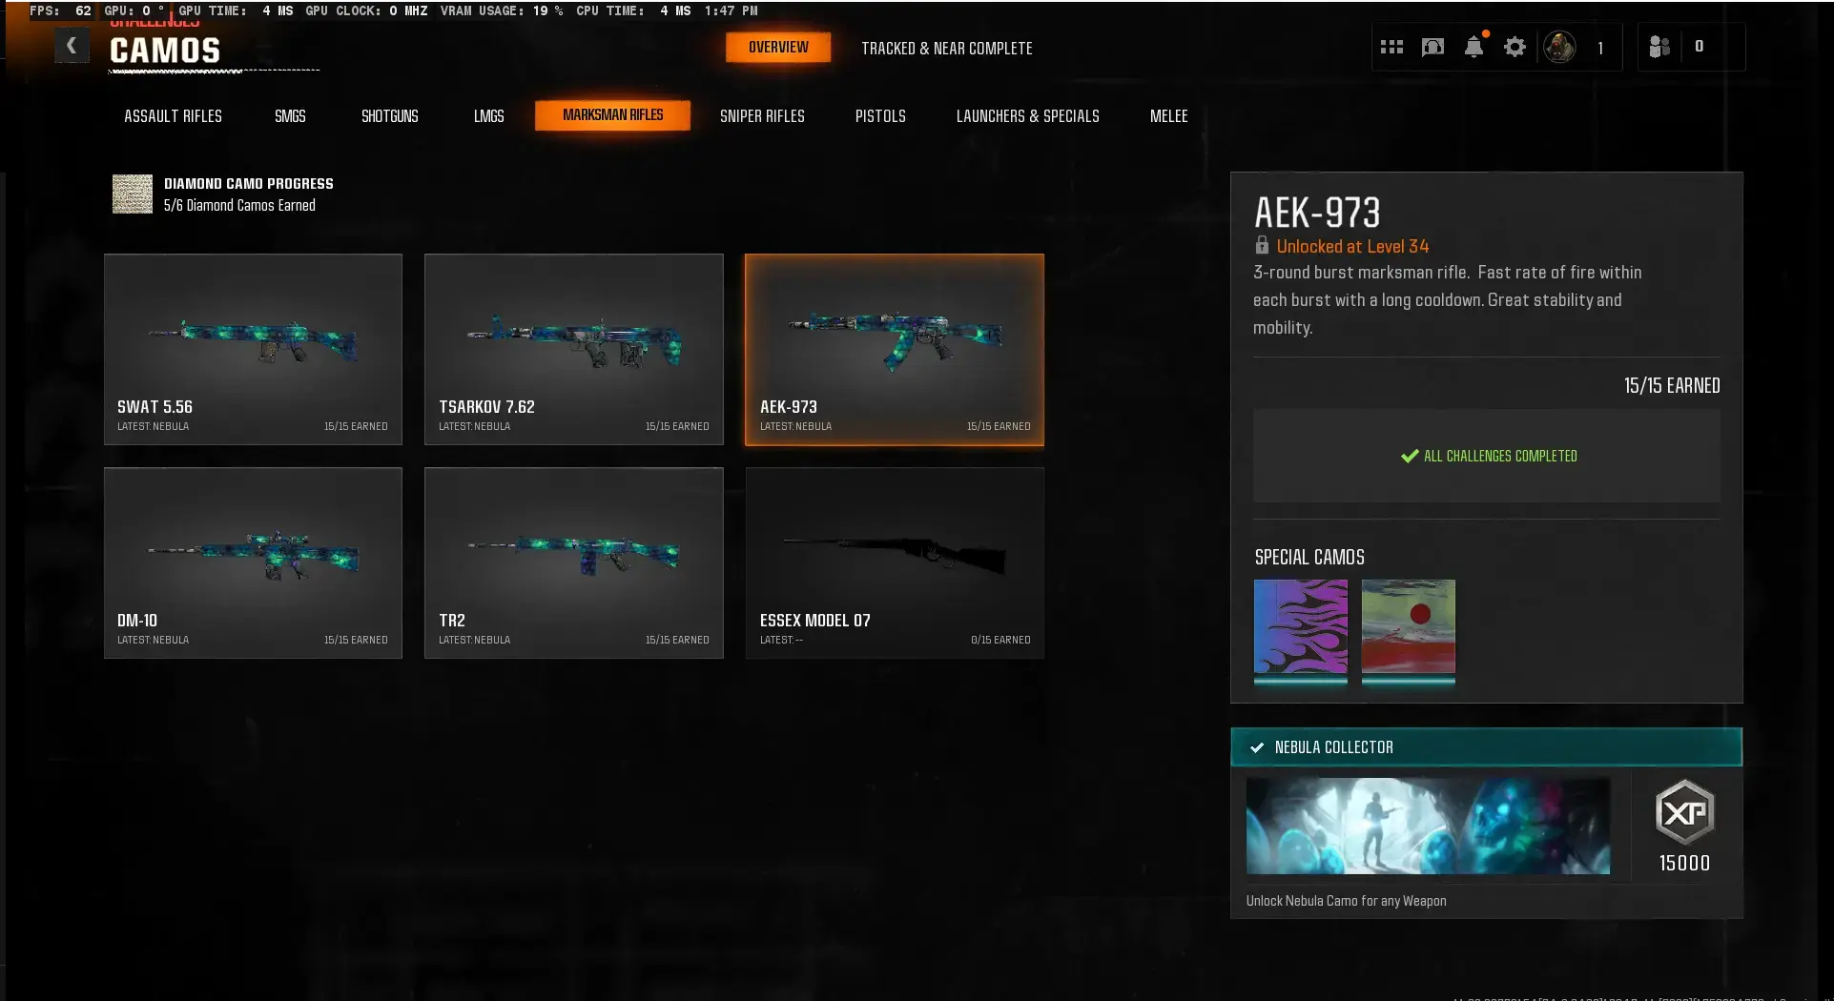The height and width of the screenshot is (1001, 1834).
Task: Click the Special Camos heading
Action: pyautogui.click(x=1309, y=558)
